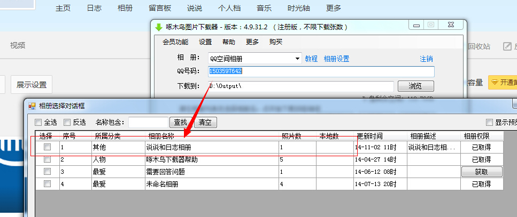Click the 开通 button on webpage

click(x=503, y=82)
